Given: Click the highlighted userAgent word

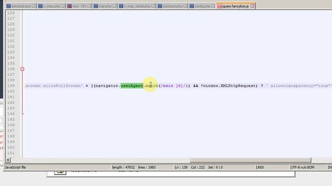Looking at the screenshot, I should tap(132, 86).
